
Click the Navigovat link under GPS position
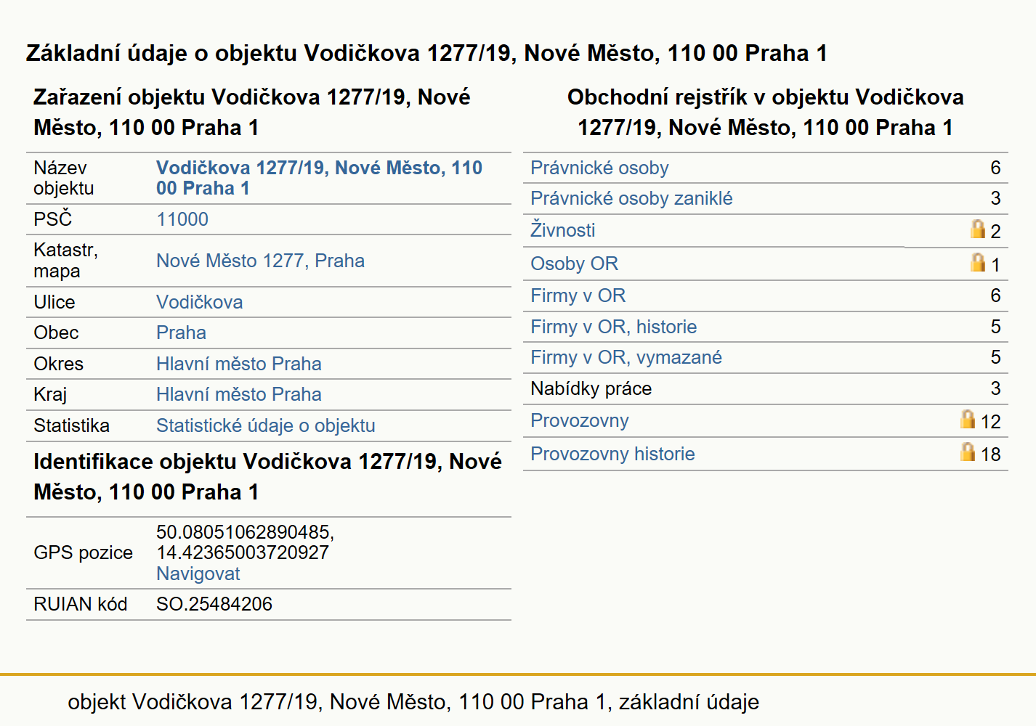tap(198, 574)
